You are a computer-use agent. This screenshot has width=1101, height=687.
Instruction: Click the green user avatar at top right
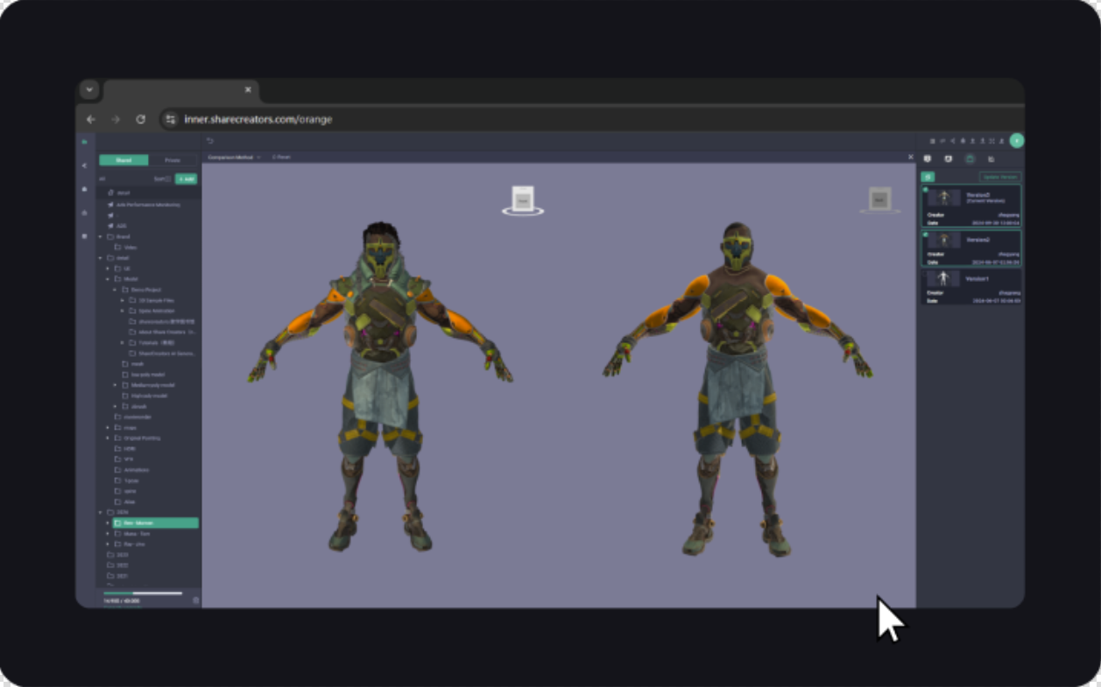[x=1016, y=141]
